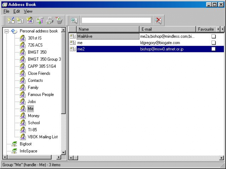Select the TI-85 group

(33, 130)
